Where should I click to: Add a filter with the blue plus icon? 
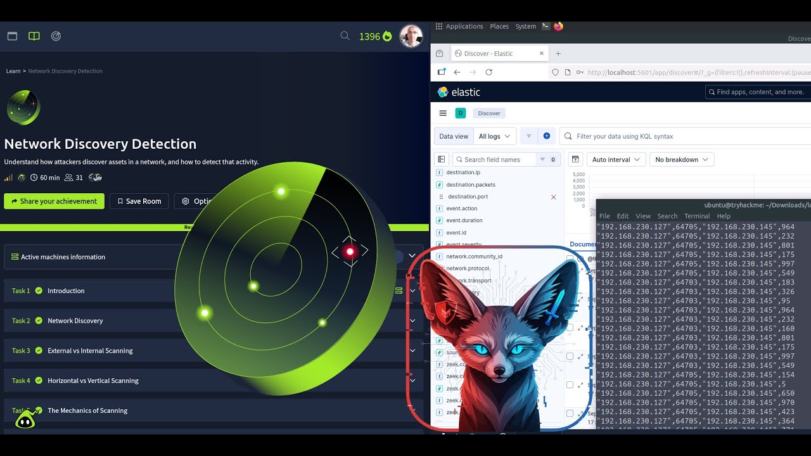pyautogui.click(x=546, y=136)
